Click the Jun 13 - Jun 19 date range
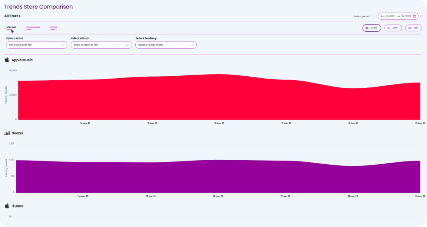 (x=396, y=16)
